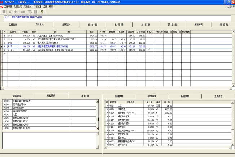The width and height of the screenshot is (235, 157).
Task: Open the 定额维护 menu
Action: 28,6
